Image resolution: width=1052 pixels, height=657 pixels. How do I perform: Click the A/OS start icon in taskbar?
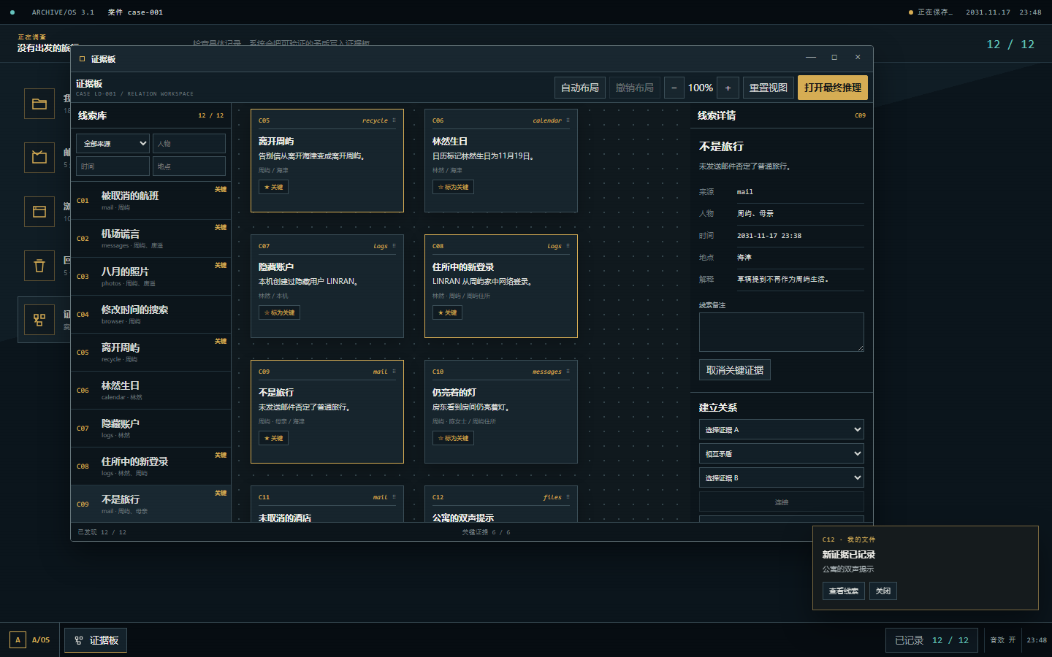click(18, 640)
